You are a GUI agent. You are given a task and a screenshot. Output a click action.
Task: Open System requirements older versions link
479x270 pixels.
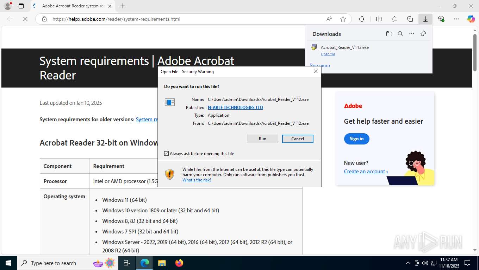[147, 120]
